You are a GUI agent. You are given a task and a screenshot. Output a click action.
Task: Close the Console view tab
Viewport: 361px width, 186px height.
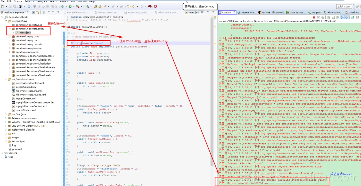click(234, 12)
